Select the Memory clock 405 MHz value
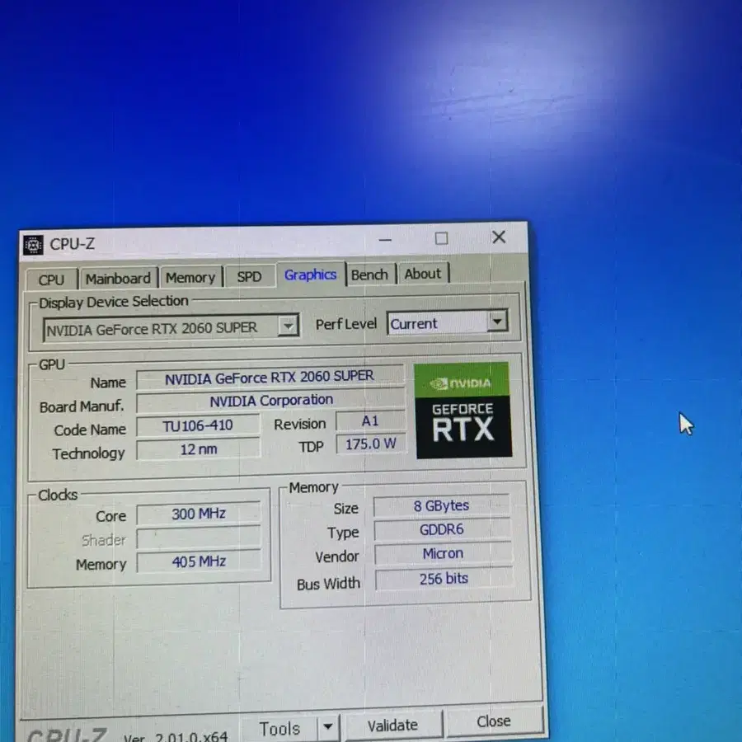 pos(199,561)
